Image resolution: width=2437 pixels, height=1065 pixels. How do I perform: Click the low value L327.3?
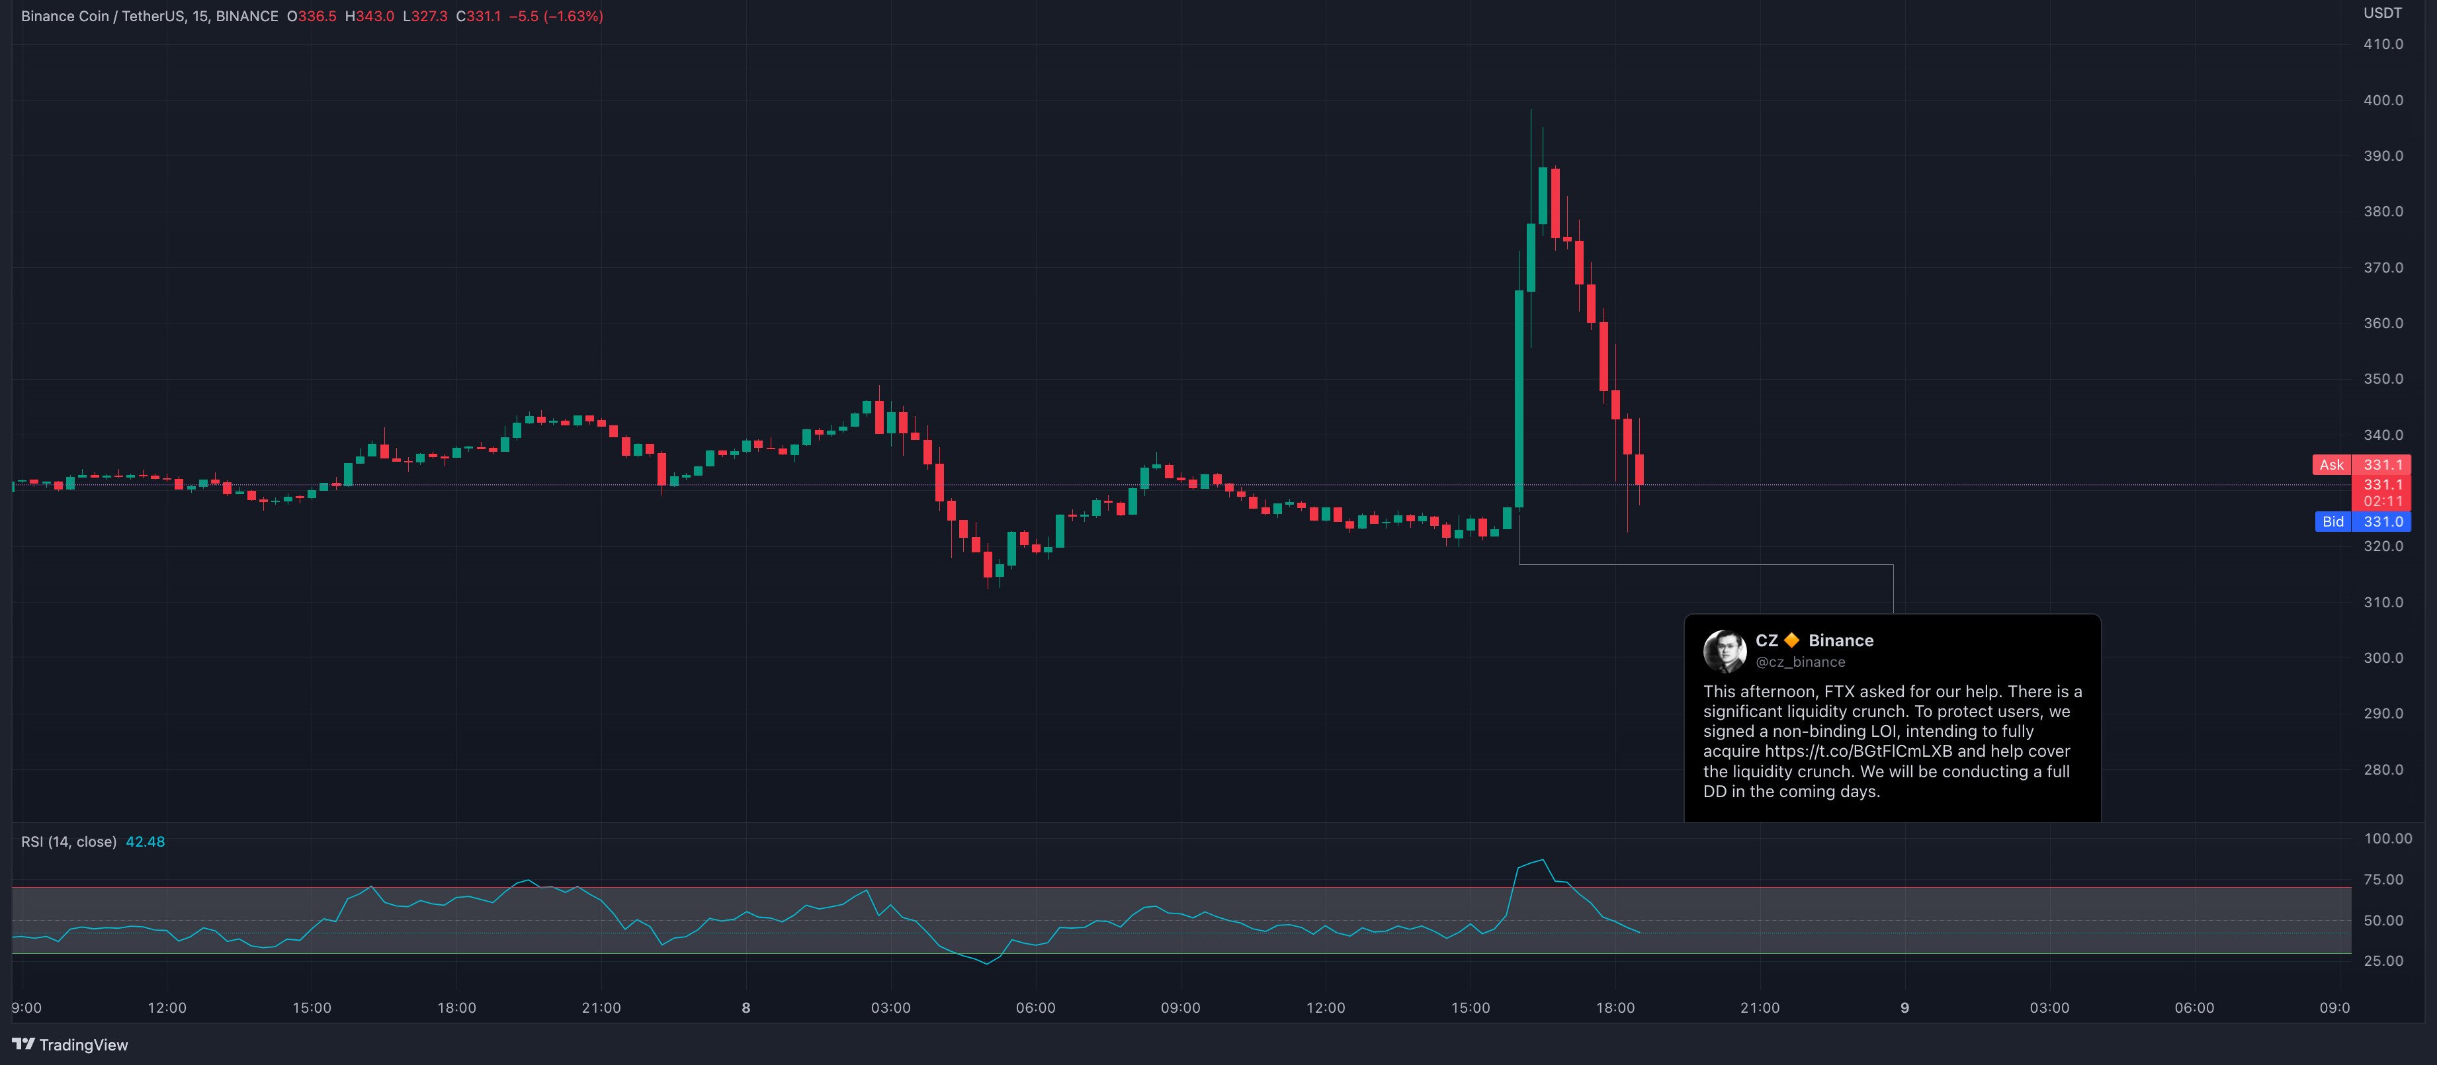425,16
